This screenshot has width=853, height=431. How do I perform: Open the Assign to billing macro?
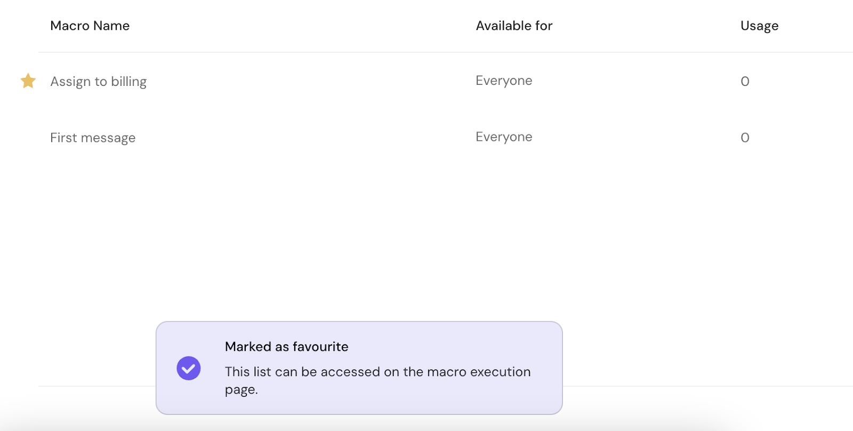click(98, 82)
